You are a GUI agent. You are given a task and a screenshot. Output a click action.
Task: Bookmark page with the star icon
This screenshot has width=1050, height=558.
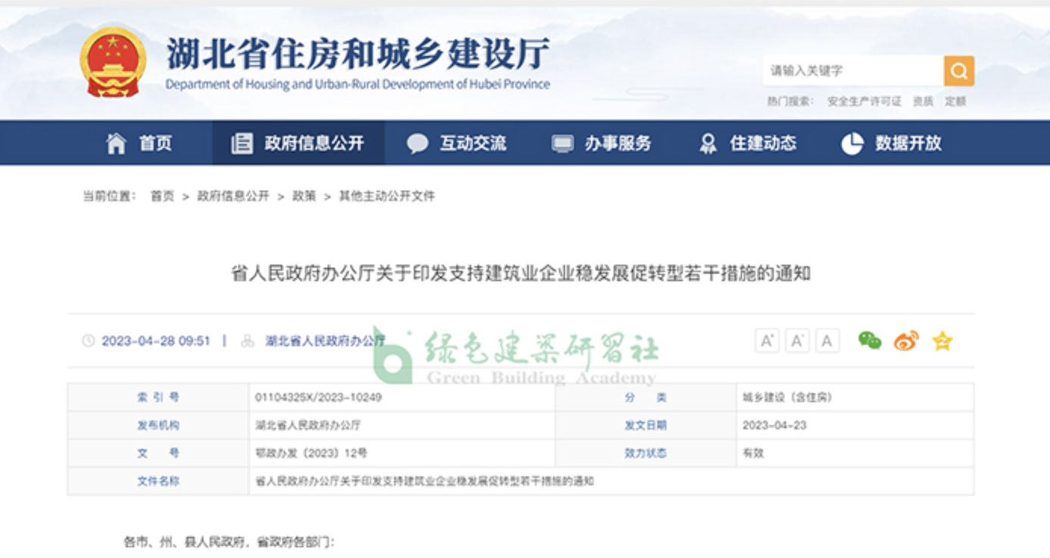(942, 341)
